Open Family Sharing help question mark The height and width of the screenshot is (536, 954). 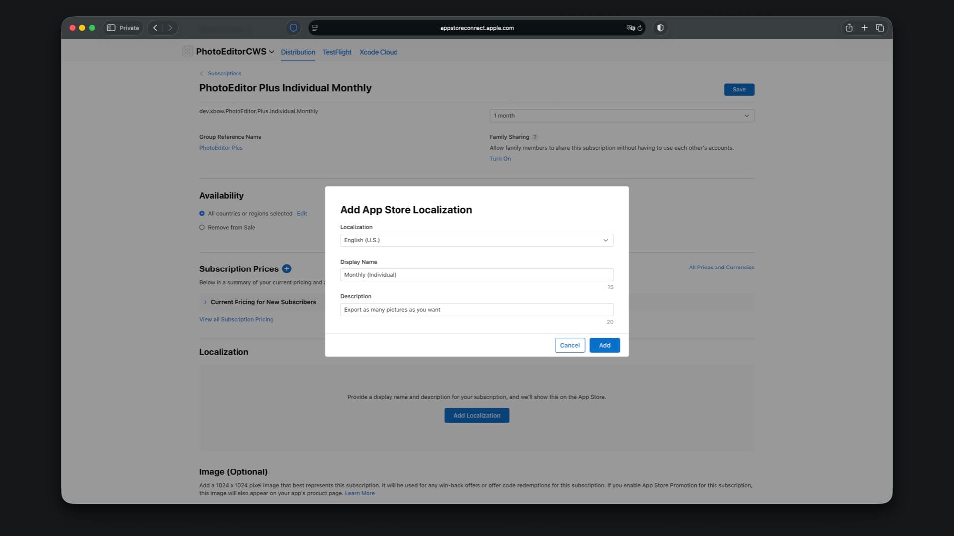tap(535, 137)
